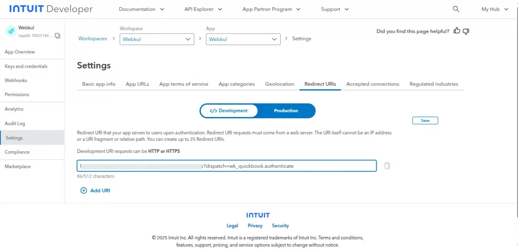The width and height of the screenshot is (518, 249).
Task: Click the search magnifier icon
Action: [x=456, y=9]
